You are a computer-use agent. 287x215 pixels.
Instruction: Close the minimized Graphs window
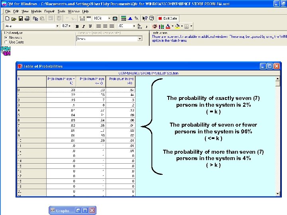tap(92, 211)
